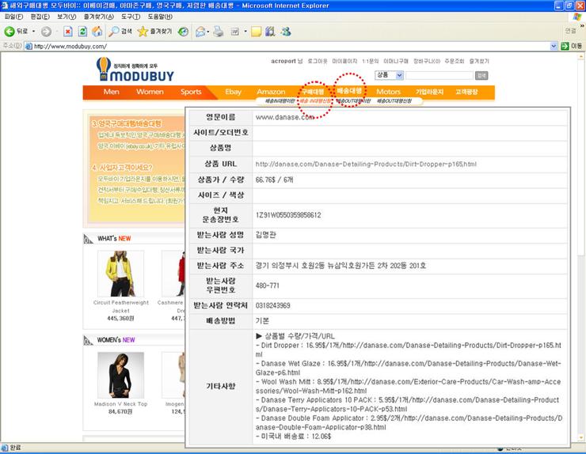
Task: Click the vertical page scrollbar
Action: 580,247
